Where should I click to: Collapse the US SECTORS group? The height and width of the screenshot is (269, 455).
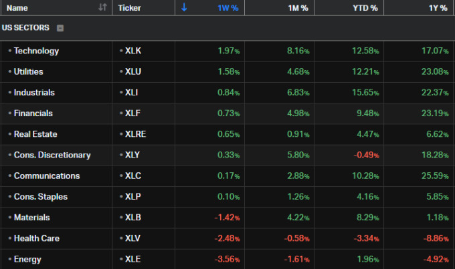[60, 28]
